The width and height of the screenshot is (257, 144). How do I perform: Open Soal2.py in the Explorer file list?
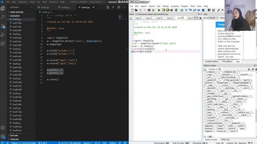(x=16, y=34)
